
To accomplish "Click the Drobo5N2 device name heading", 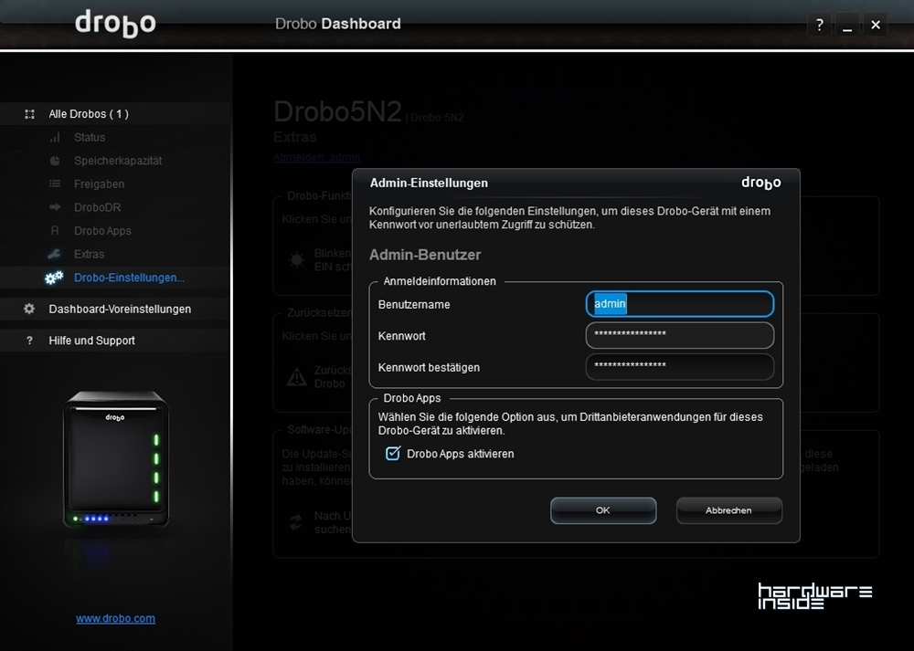I will [337, 111].
